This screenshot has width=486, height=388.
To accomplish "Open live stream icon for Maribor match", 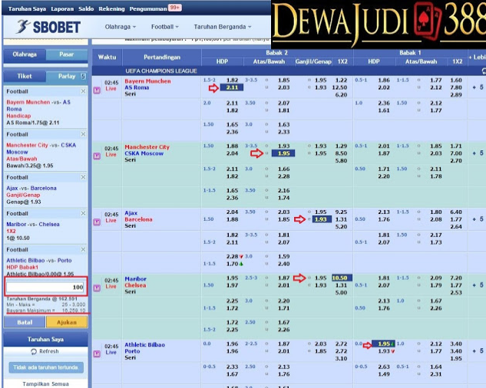I will click(x=97, y=288).
